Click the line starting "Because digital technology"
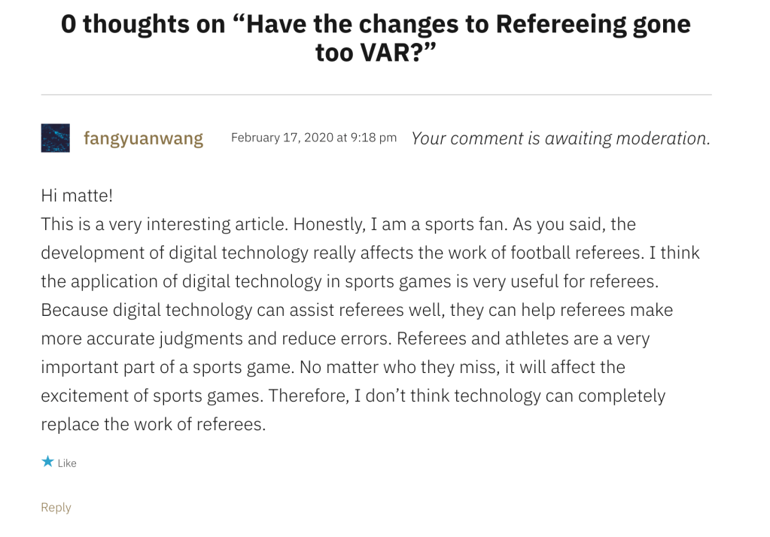 point(356,310)
